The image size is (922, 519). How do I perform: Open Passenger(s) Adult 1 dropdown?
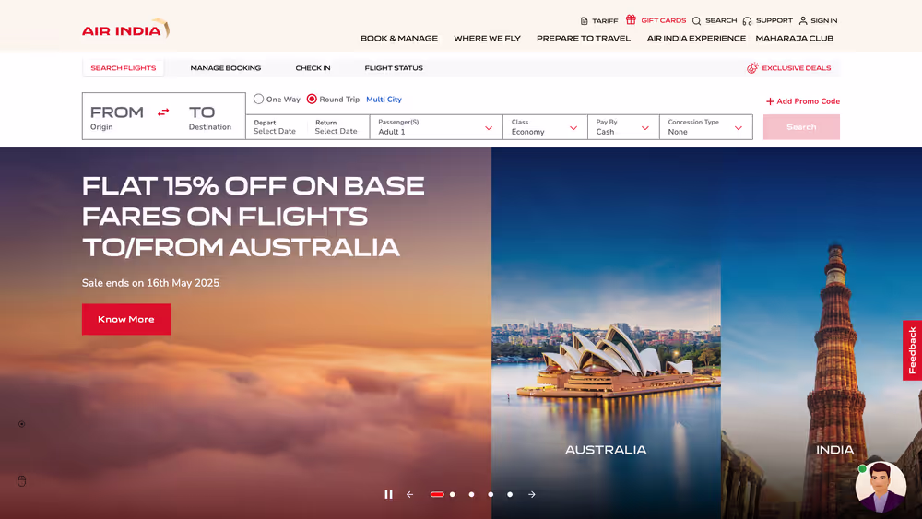436,127
